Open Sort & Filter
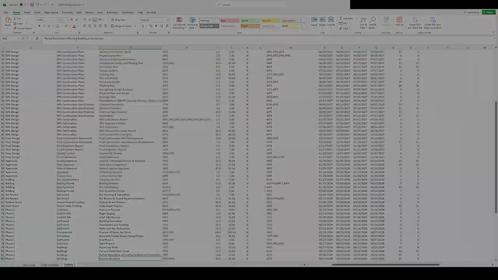498x280 pixels. click(363, 23)
